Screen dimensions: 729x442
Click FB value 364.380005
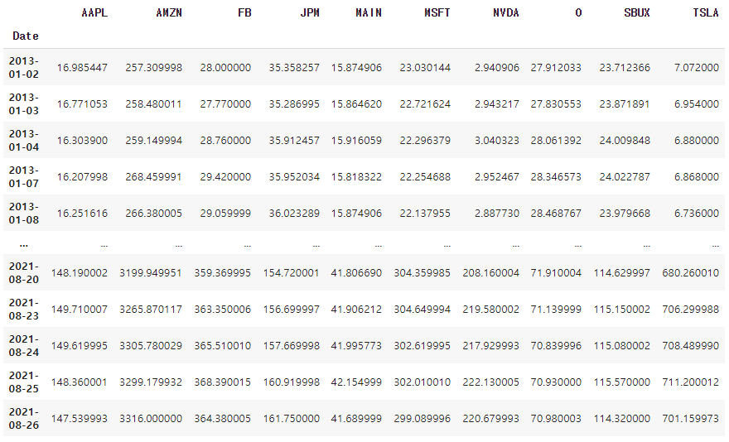222,419
